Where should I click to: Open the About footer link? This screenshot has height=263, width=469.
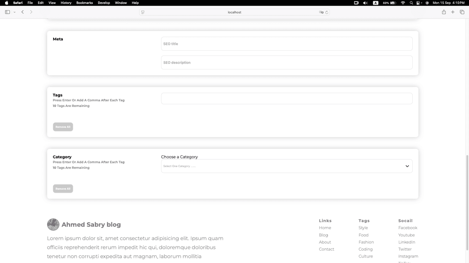pos(325,242)
